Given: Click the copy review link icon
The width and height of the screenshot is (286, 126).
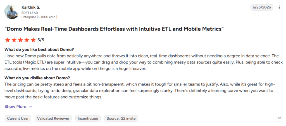Looking at the screenshot, I should click(x=279, y=119).
